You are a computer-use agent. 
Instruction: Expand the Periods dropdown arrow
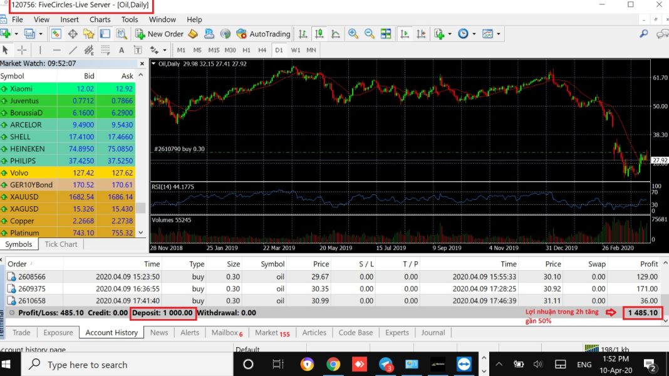click(474, 34)
